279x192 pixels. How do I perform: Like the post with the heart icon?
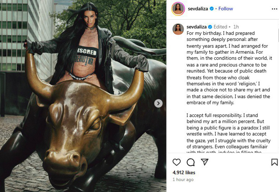pos(176,162)
